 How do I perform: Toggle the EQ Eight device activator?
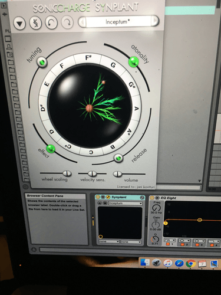click(x=152, y=198)
